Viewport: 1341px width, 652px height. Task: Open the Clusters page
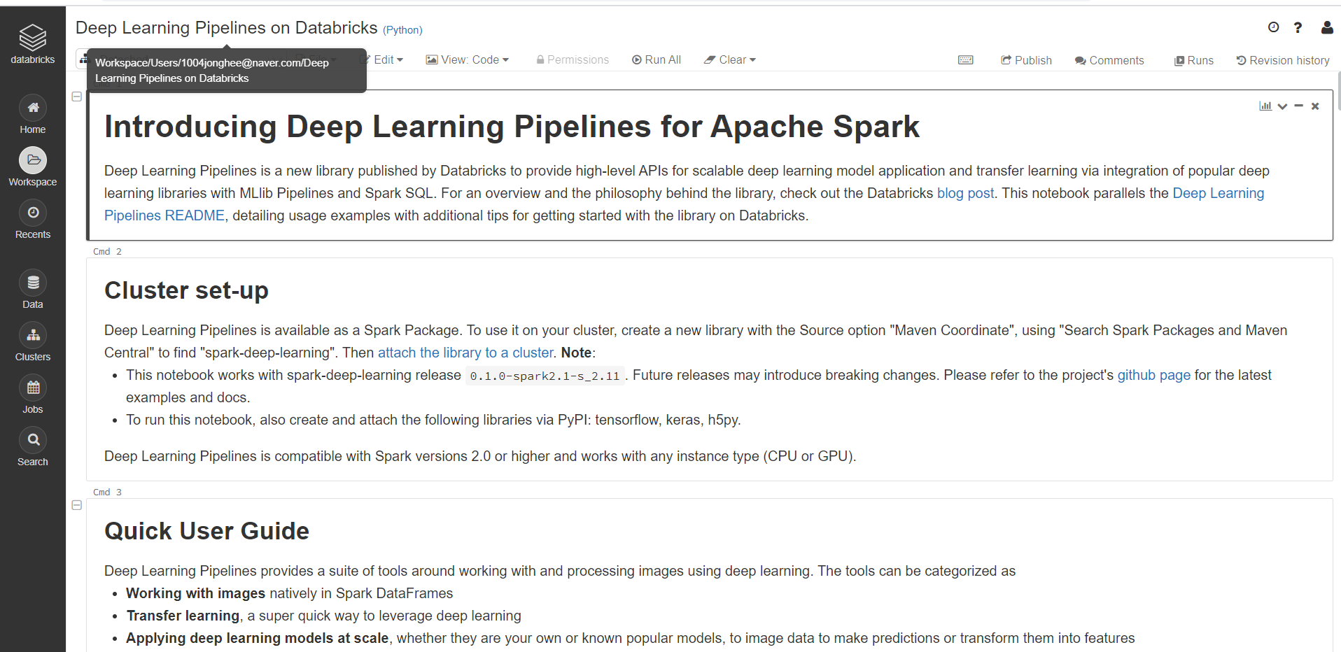pos(32,342)
